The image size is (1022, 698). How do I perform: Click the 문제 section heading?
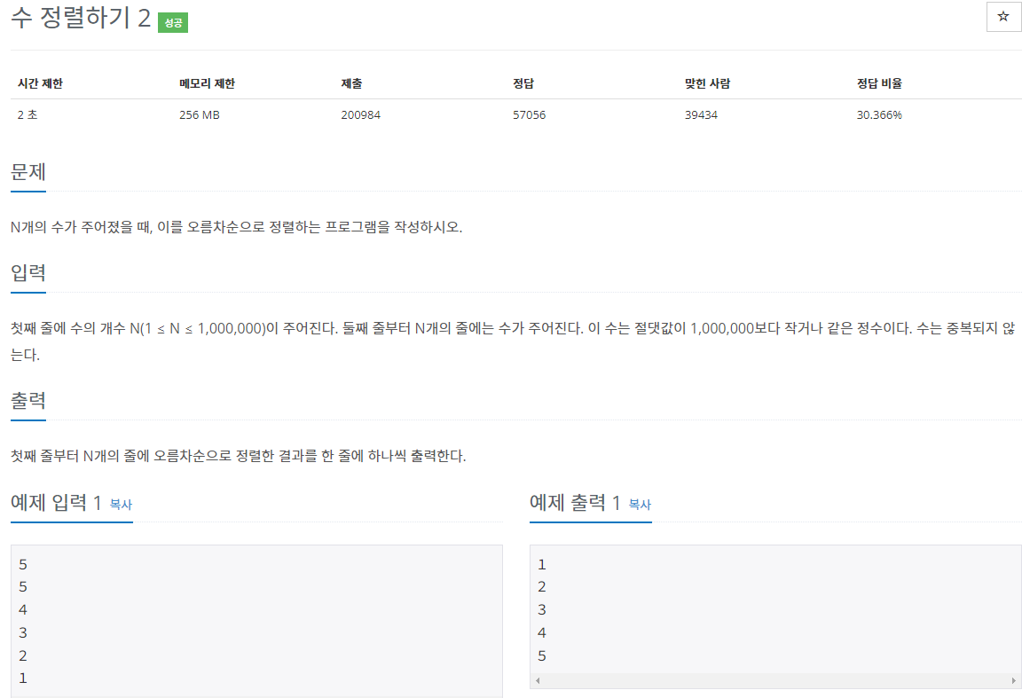[x=28, y=172]
